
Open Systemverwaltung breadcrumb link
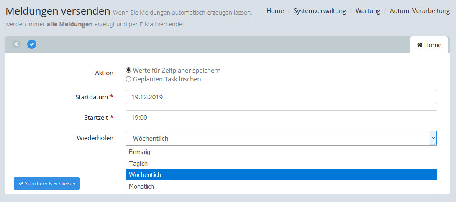point(320,11)
